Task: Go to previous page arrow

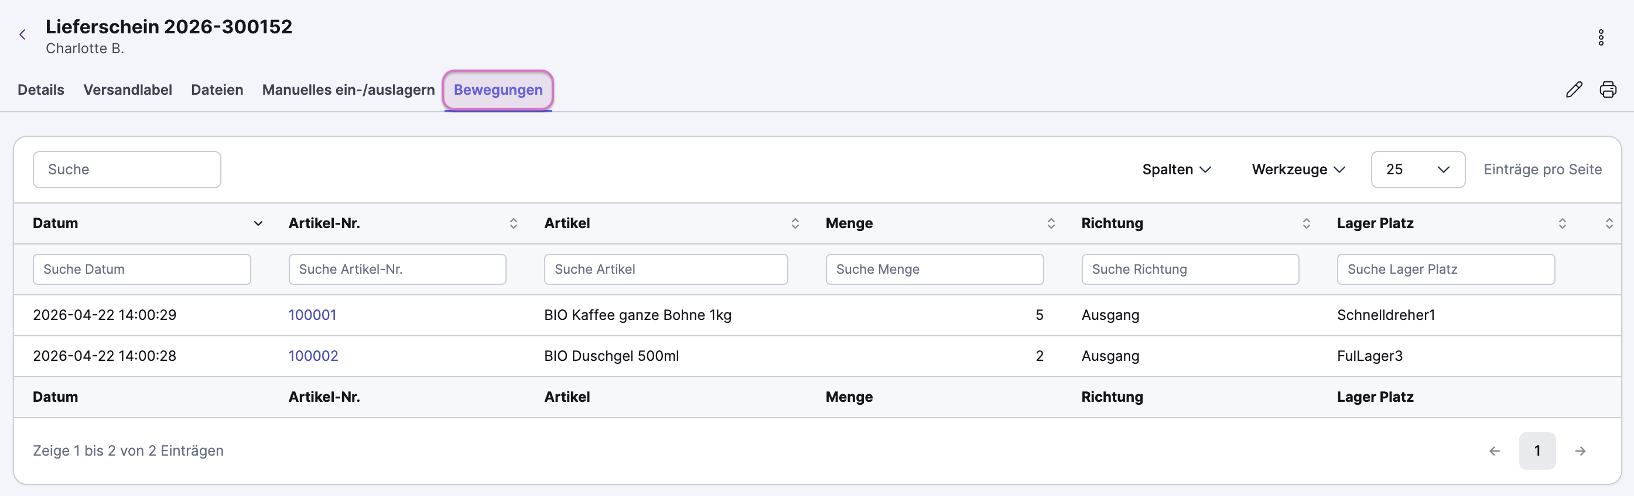Action: click(x=1495, y=451)
